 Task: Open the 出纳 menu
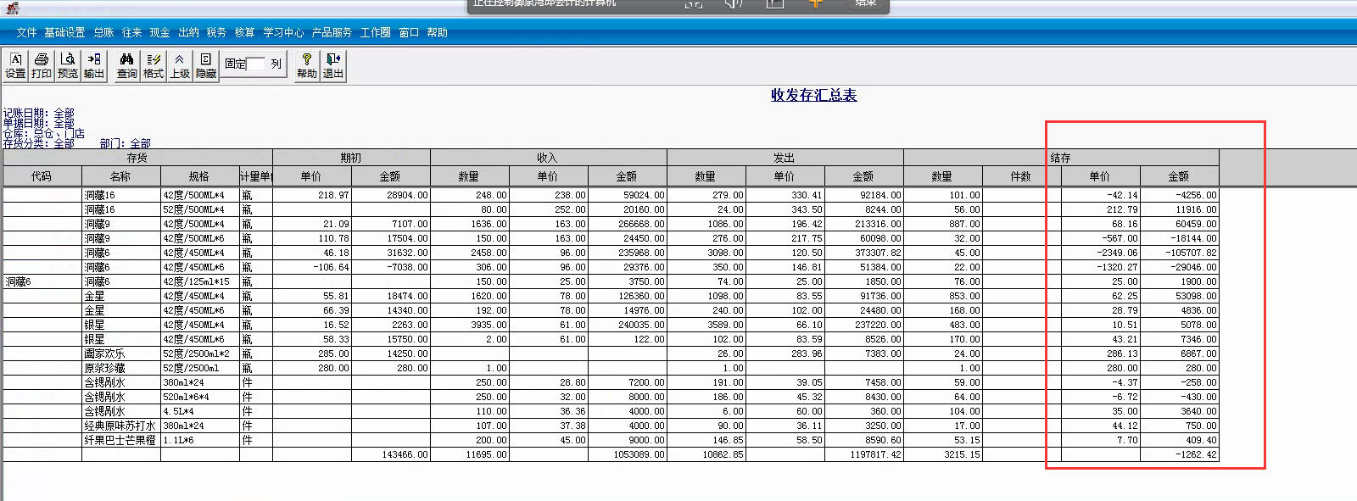point(188,32)
